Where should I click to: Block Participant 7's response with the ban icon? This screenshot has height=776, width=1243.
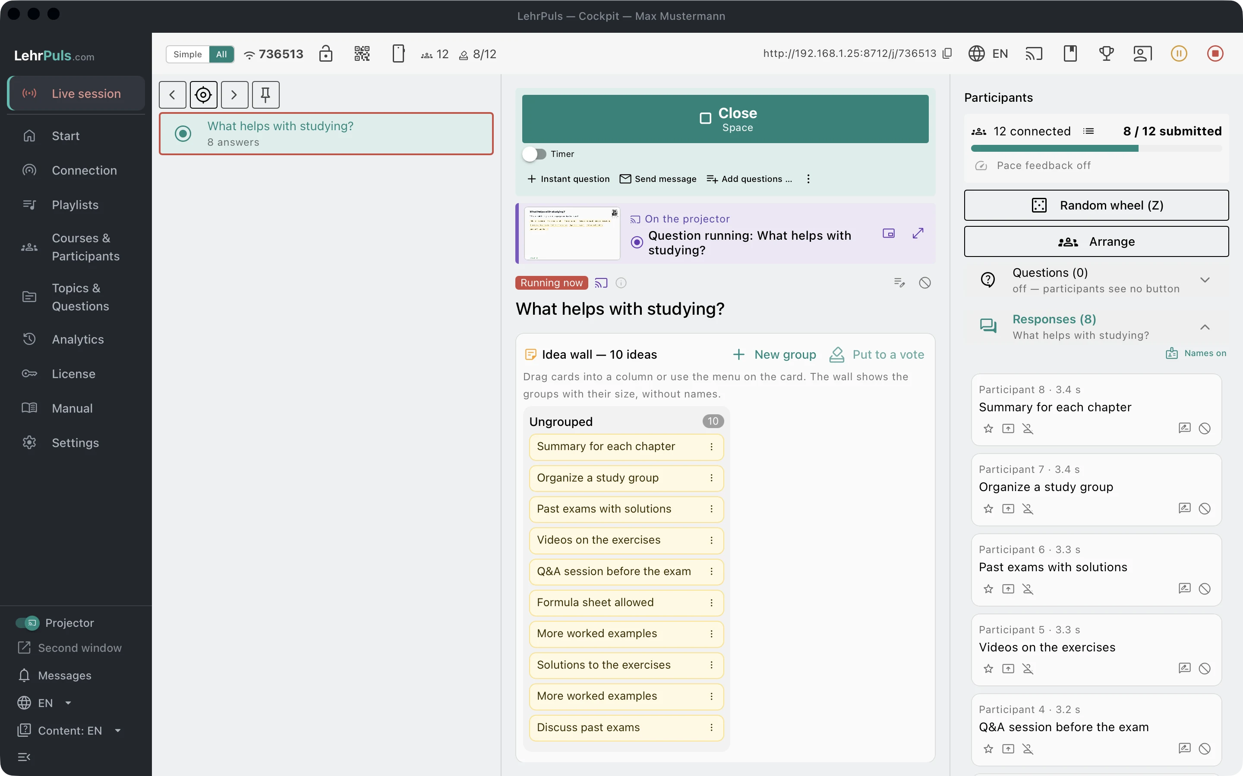pos(1205,509)
